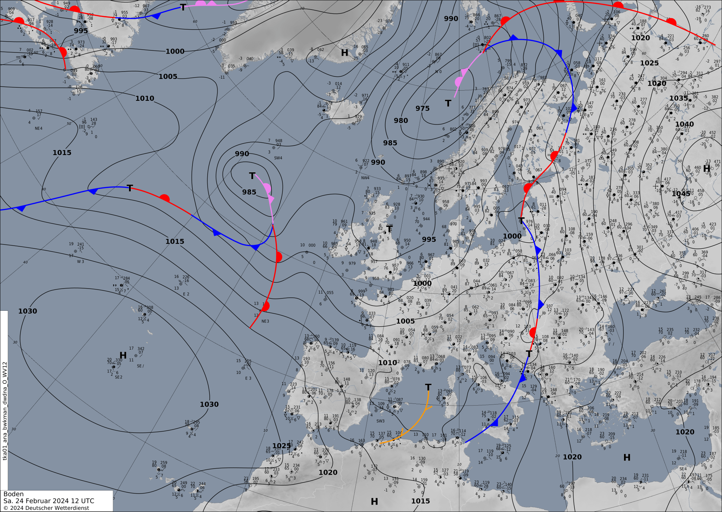
Task: Click the "SW3" ship wind label
Action: (x=380, y=421)
